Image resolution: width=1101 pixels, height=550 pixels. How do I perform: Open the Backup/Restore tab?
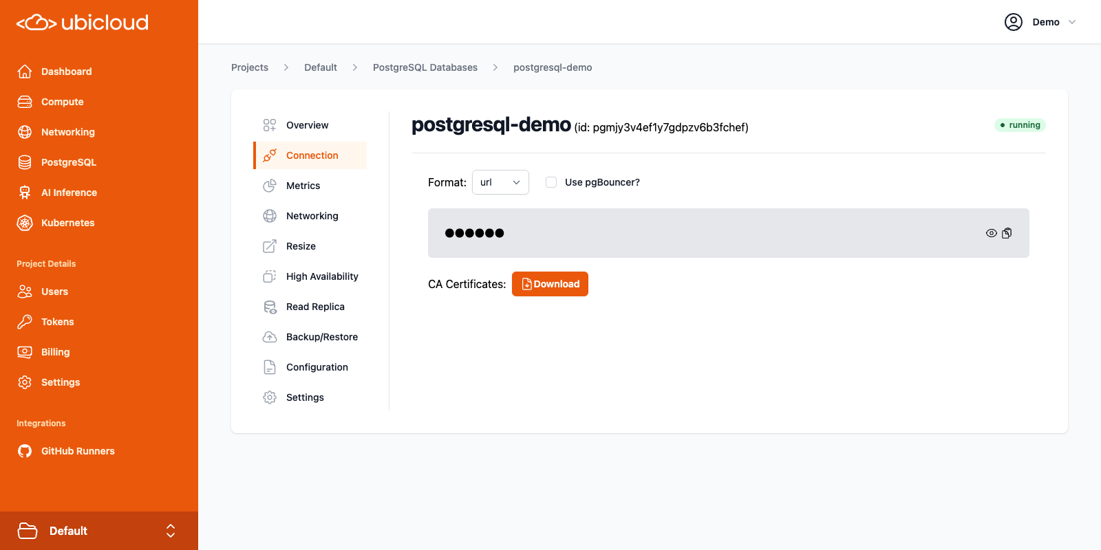310,337
